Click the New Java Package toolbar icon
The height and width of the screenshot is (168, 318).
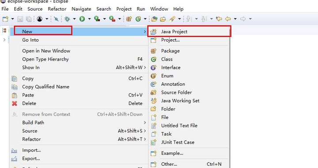129,19
